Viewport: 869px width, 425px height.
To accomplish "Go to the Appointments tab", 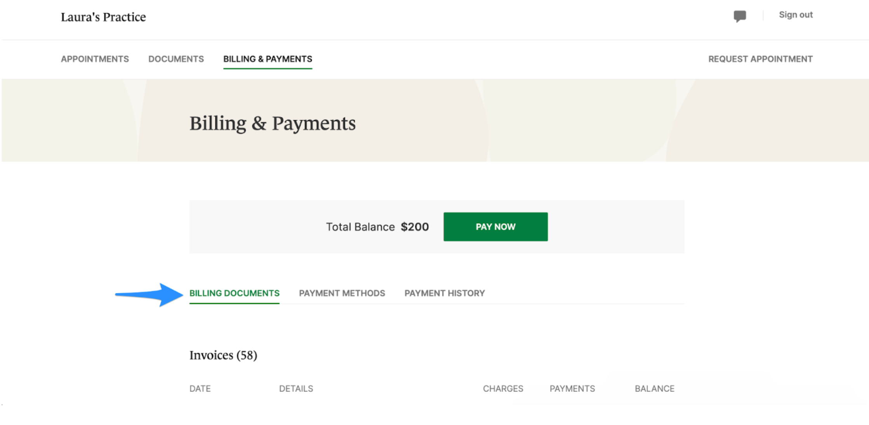I will coord(95,59).
